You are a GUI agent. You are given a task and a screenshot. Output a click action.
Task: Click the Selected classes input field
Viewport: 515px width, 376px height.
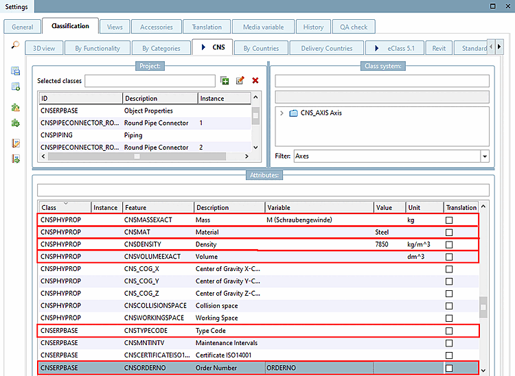click(x=150, y=81)
